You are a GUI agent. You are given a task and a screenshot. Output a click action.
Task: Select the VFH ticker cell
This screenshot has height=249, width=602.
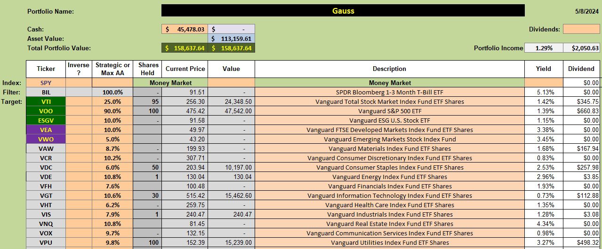click(46, 186)
